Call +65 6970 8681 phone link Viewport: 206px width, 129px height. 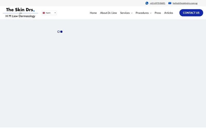click(x=157, y=3)
